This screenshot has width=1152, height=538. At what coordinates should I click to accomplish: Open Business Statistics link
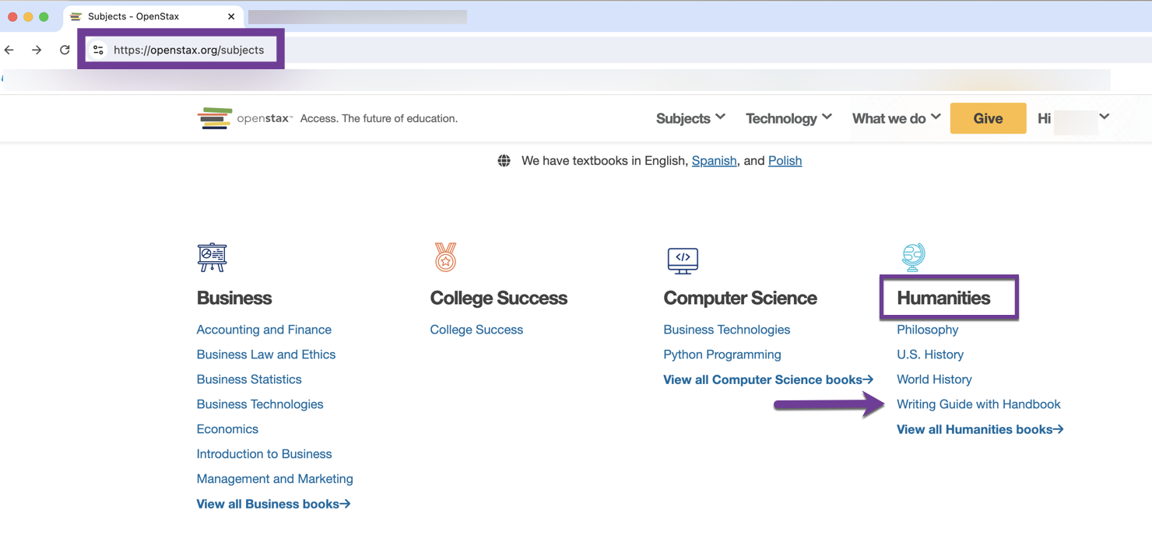tap(249, 379)
